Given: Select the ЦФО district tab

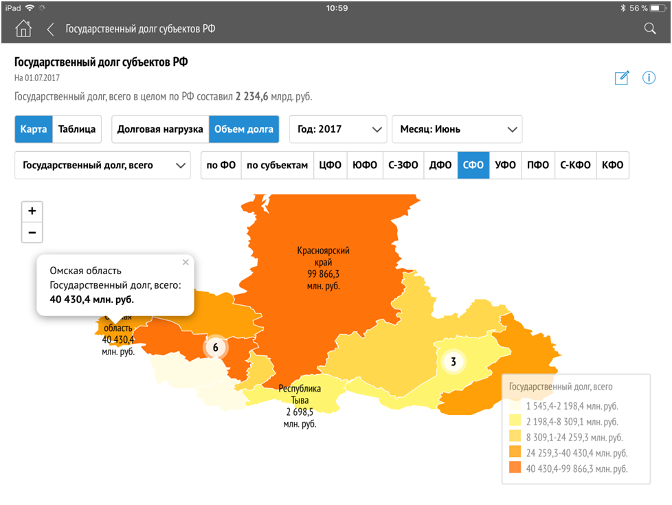Looking at the screenshot, I should (331, 166).
